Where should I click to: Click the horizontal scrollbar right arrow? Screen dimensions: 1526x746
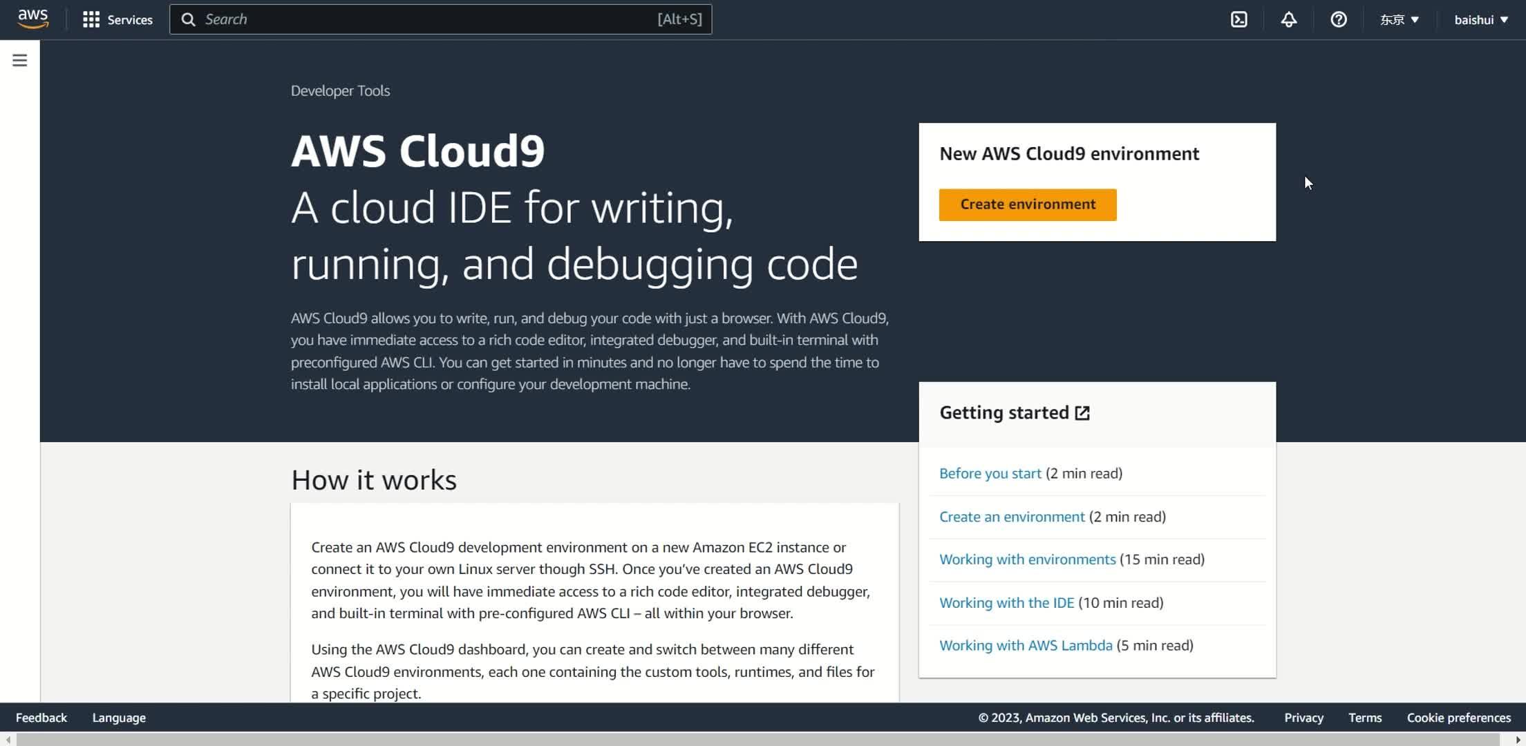point(1518,740)
